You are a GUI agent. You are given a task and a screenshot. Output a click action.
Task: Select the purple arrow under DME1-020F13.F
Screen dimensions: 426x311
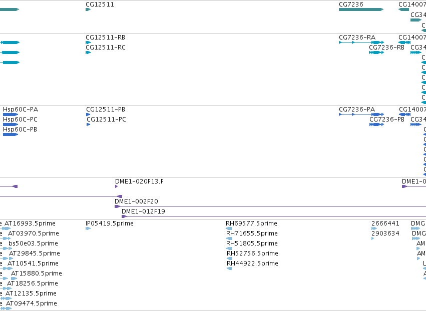click(116, 186)
